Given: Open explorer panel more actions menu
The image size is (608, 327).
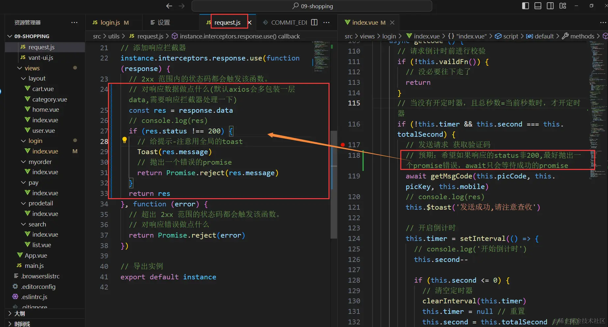Looking at the screenshot, I should tap(74, 22).
